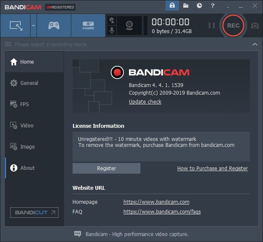The height and width of the screenshot is (242, 263).
Task: Collapse the recording mode panel chevron
Action: point(255,44)
